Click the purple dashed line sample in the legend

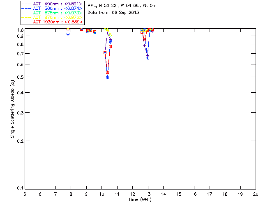click(x=26, y=4)
